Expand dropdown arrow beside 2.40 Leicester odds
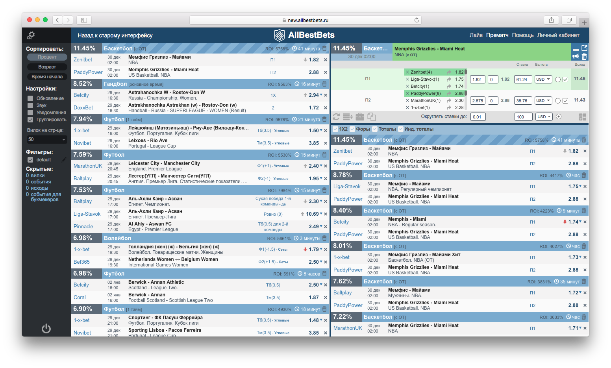 click(321, 166)
